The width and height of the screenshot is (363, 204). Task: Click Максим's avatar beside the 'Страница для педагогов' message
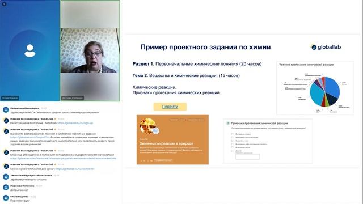pos(6,152)
